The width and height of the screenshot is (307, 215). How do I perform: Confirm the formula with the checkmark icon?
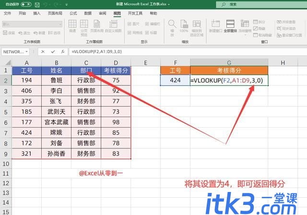pyautogui.click(x=53, y=52)
